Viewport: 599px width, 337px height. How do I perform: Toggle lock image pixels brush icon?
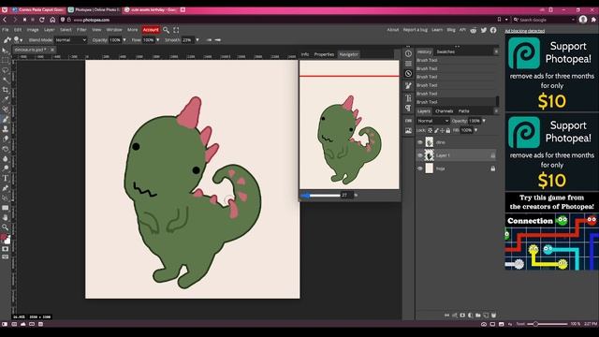tap(436, 130)
